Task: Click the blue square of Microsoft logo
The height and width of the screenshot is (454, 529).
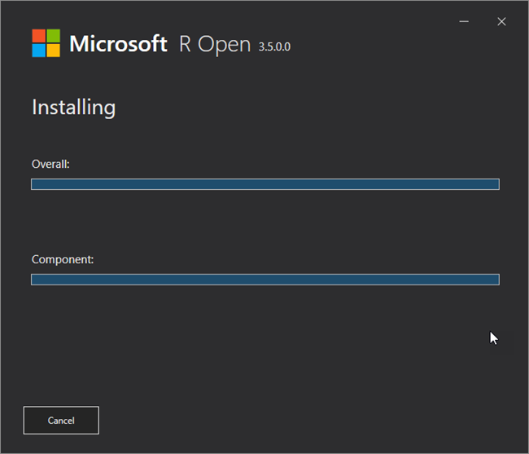Action: click(x=38, y=51)
